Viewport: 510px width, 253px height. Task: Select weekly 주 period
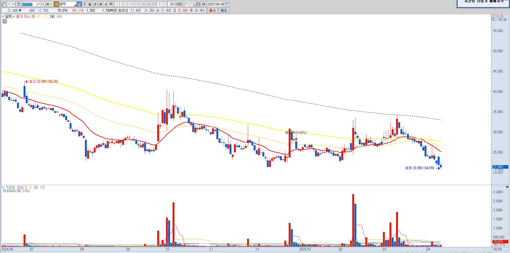(x=85, y=4)
